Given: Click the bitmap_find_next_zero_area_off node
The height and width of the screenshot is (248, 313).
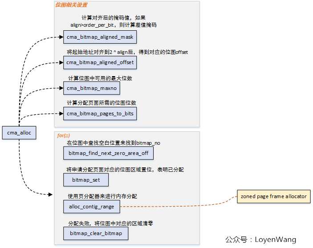Looking at the screenshot, I should (x=108, y=153).
